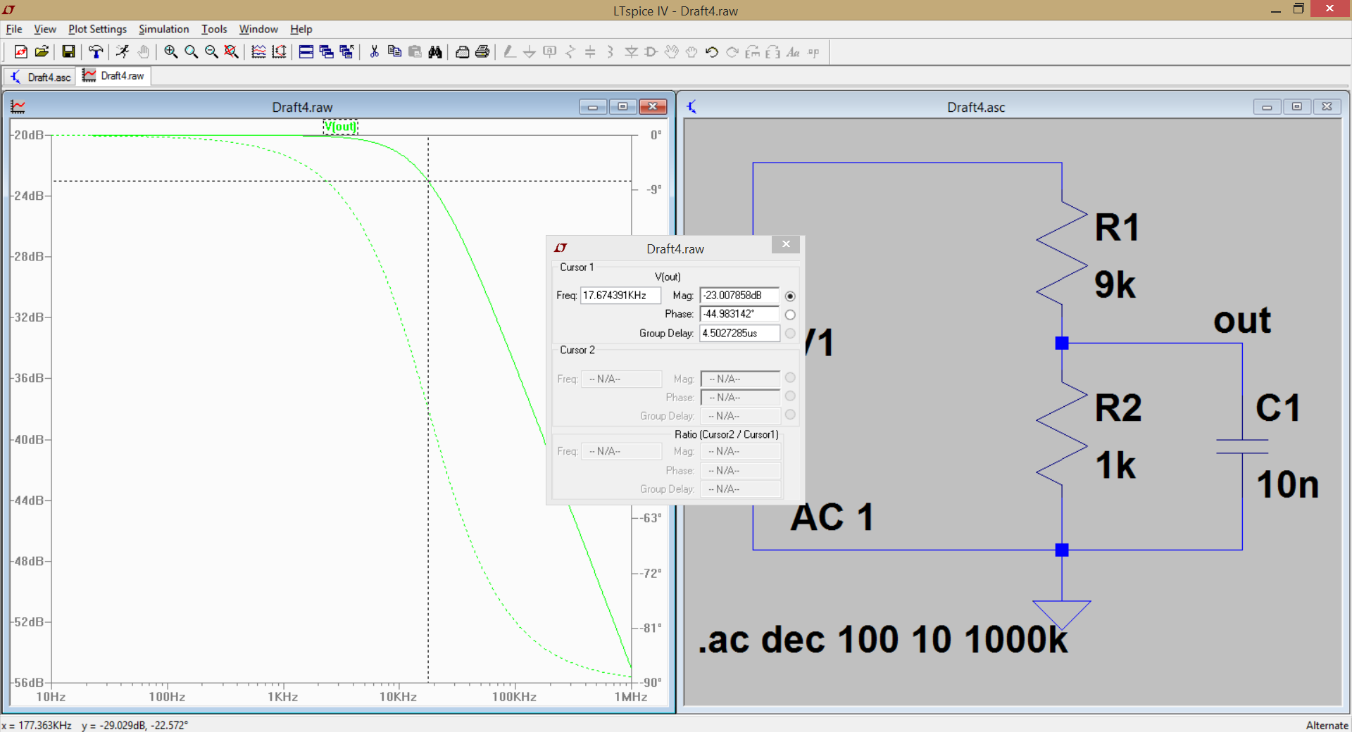Click the ground symbol in schematic
This screenshot has height=732, width=1352.
coord(1062,614)
